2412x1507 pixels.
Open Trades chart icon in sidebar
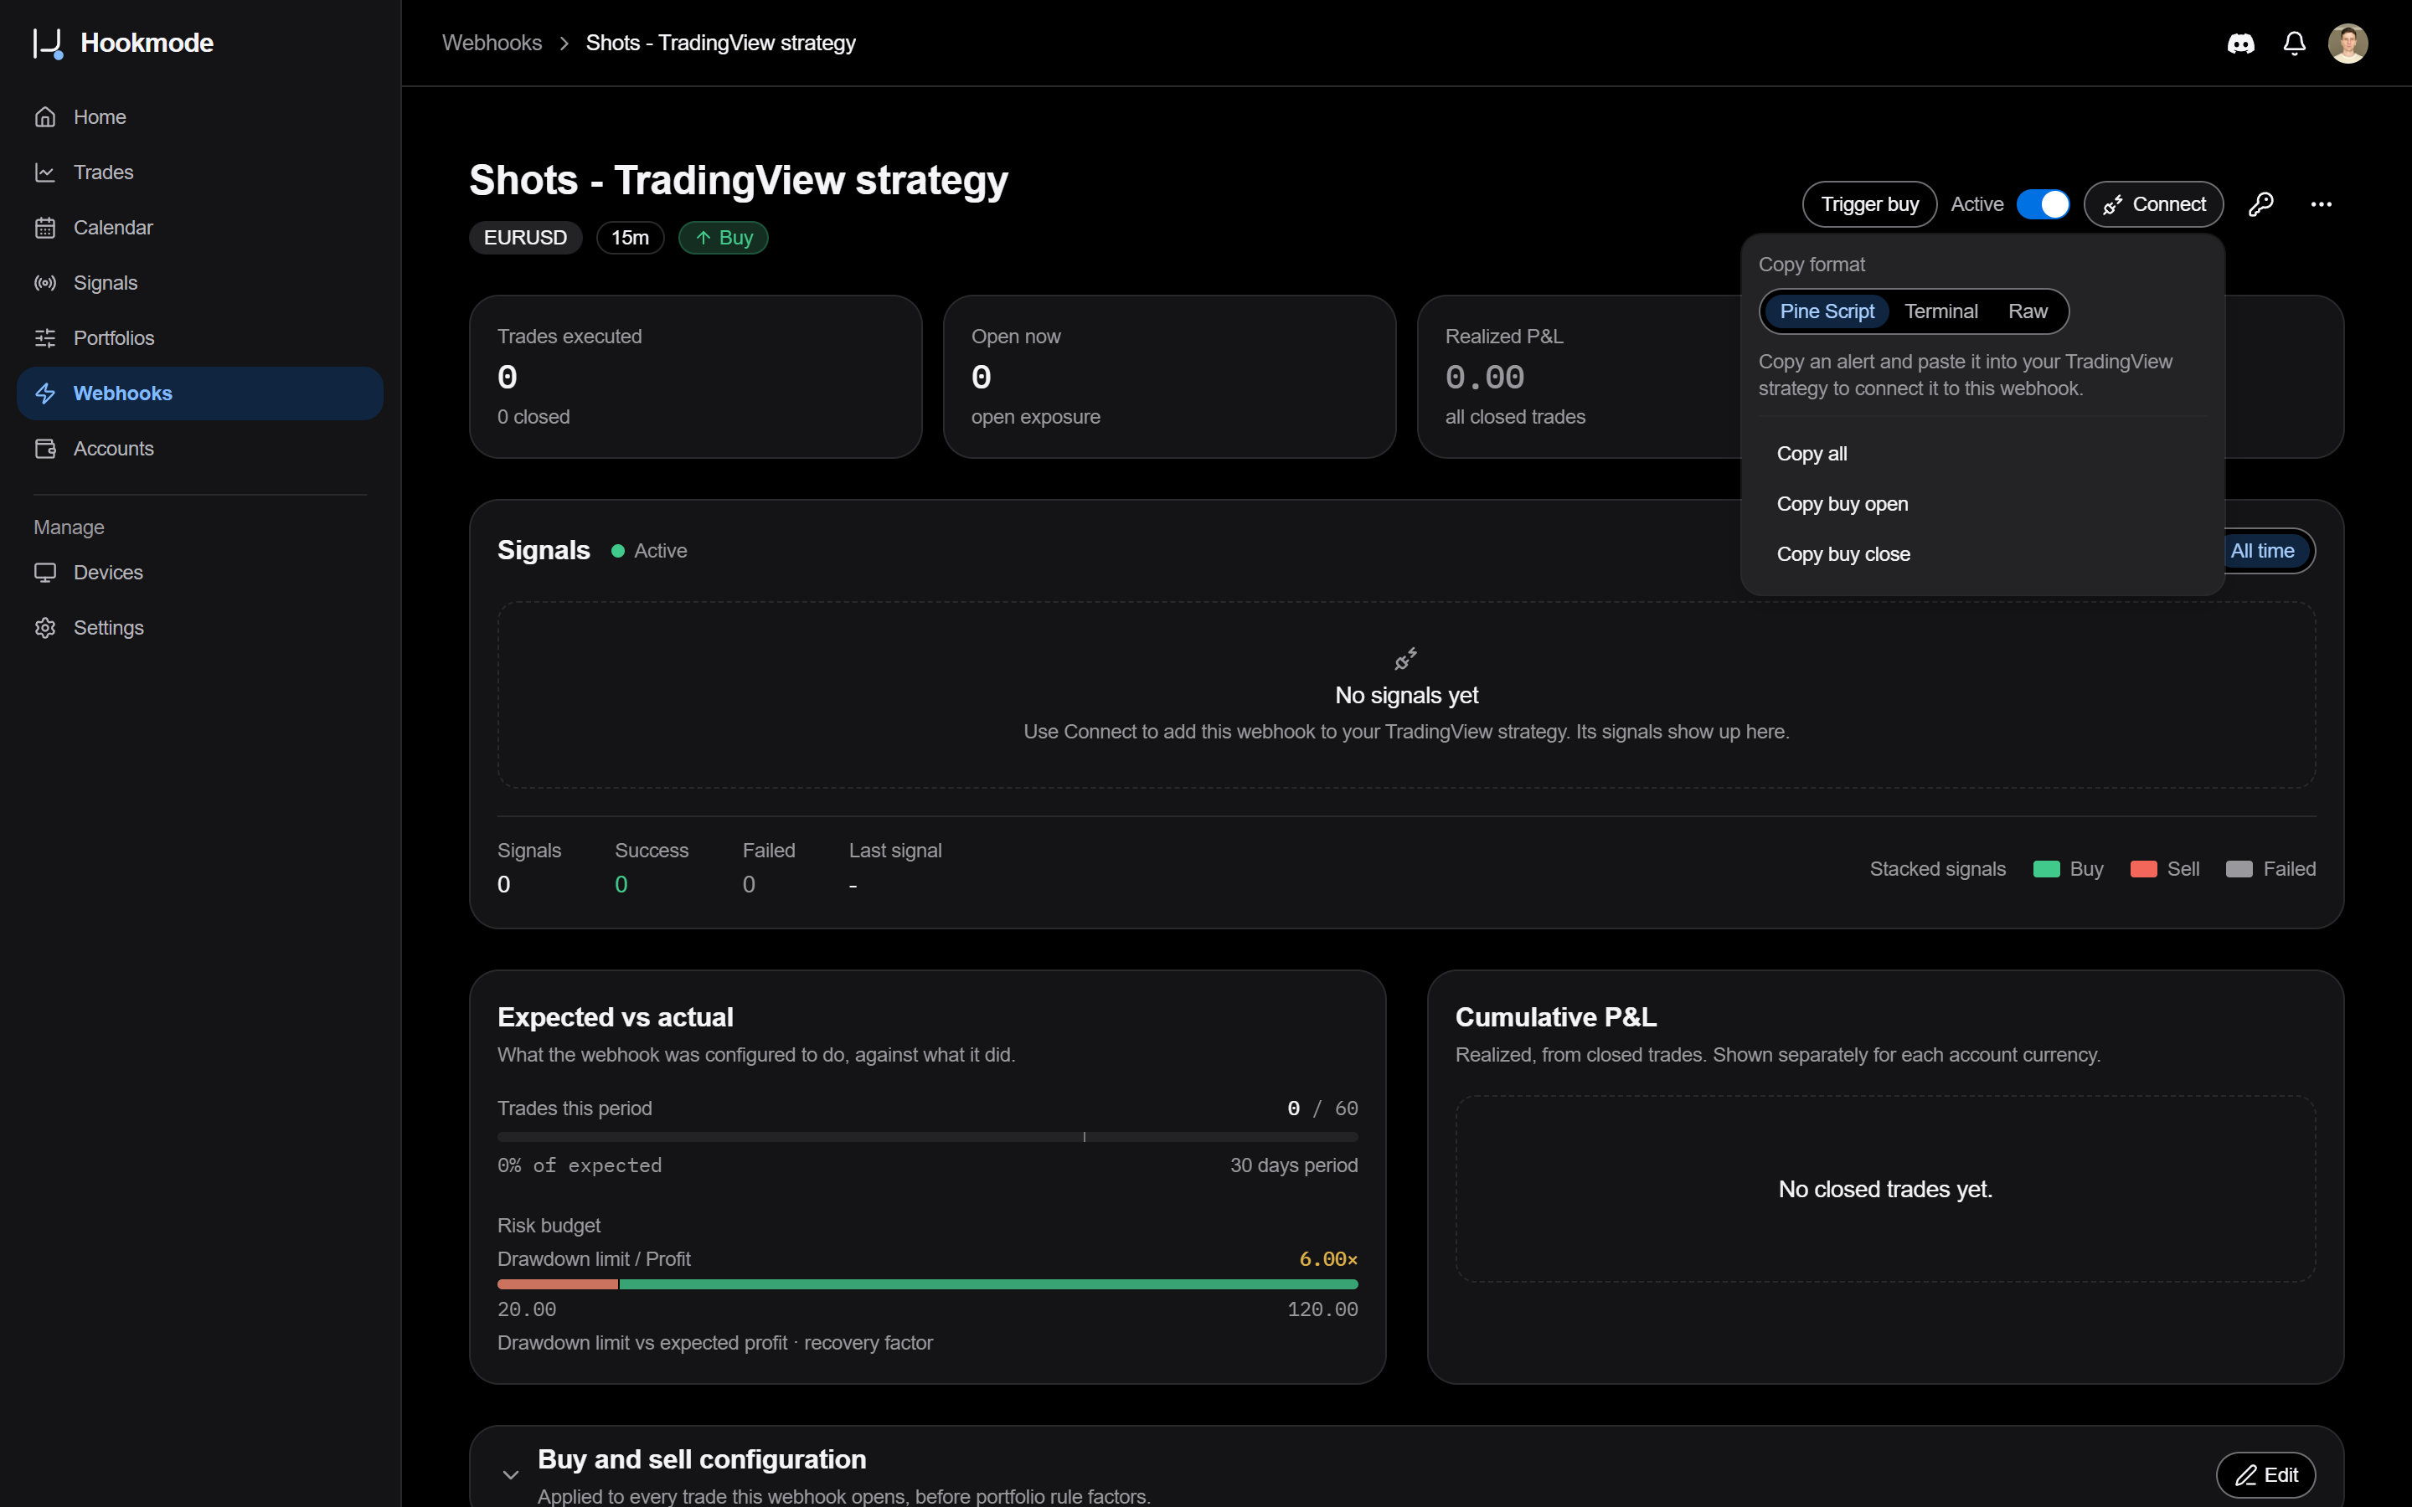[x=45, y=172]
